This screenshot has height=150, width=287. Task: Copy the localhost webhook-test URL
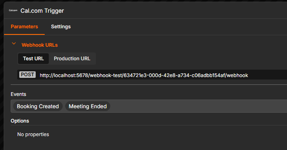coord(144,75)
